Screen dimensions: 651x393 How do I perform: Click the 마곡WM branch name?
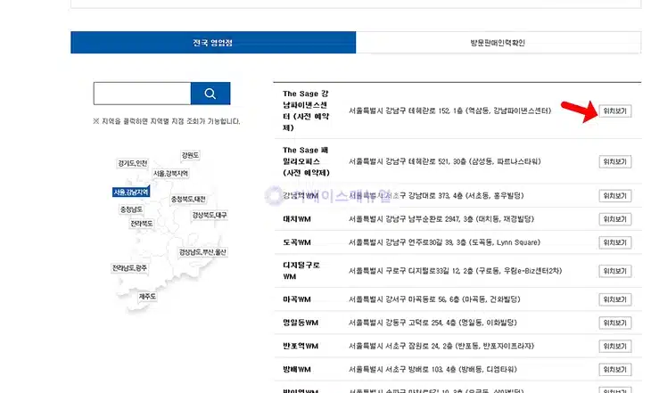pos(297,299)
